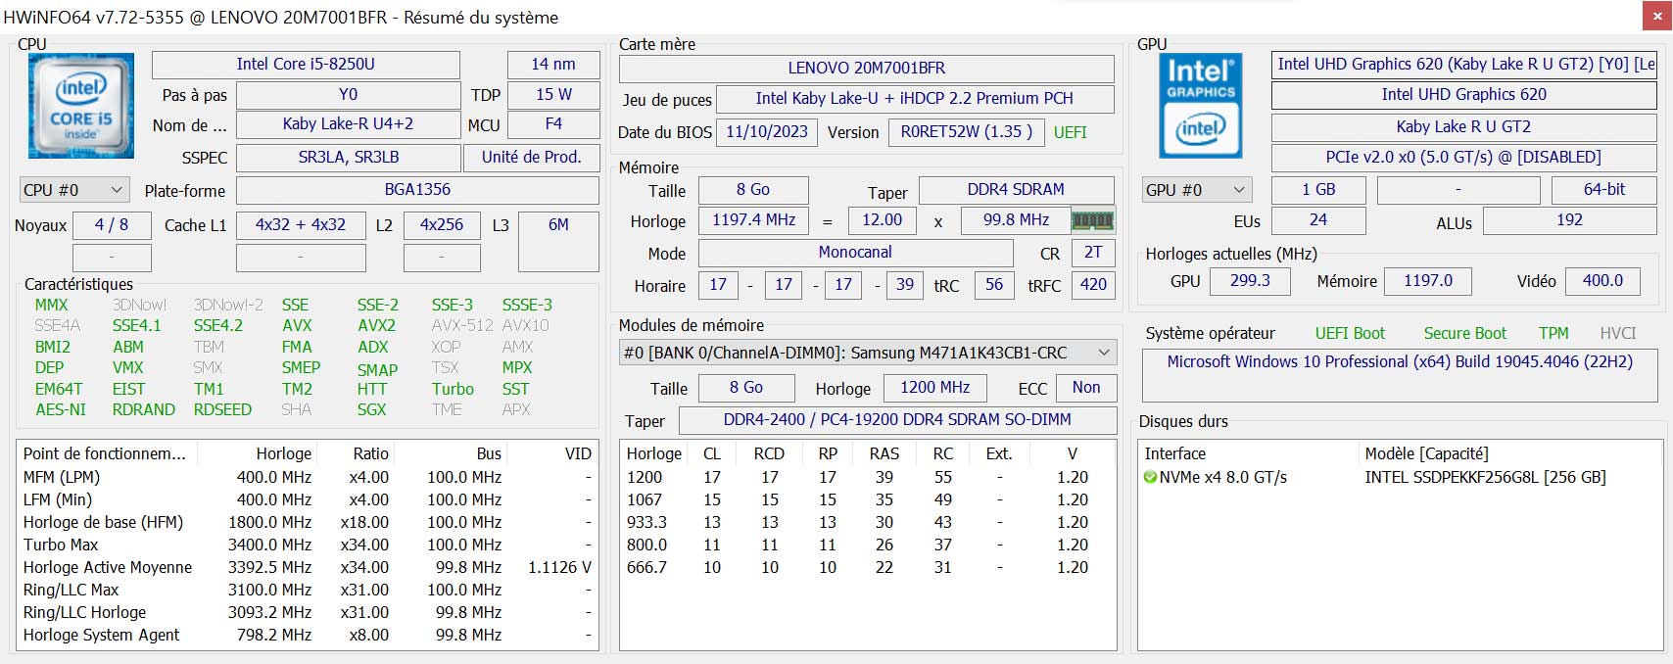Viewport: 1673px width, 664px height.
Task: Open the CPU #0 selector dropdown
Action: pyautogui.click(x=74, y=190)
